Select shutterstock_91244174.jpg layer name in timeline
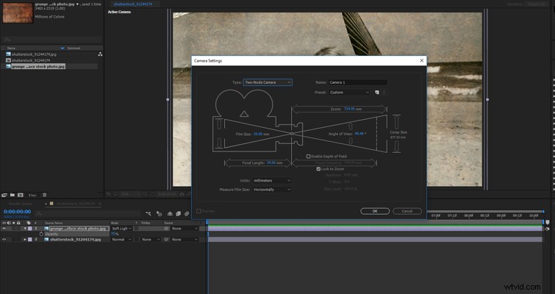 [x=76, y=240]
